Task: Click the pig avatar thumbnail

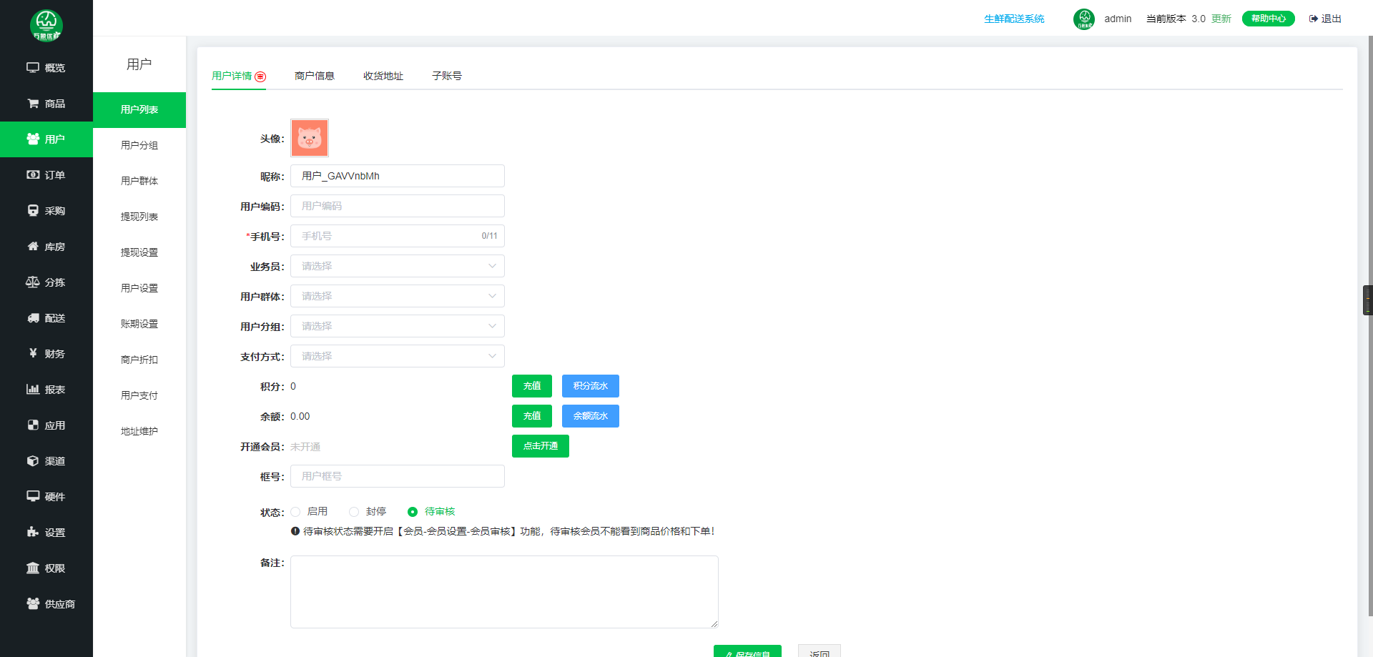Action: coord(310,138)
